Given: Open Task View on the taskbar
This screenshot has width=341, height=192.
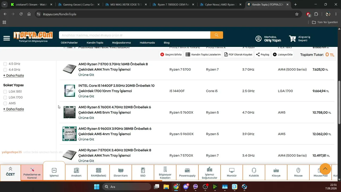Looking at the screenshot, I should point(156,187).
